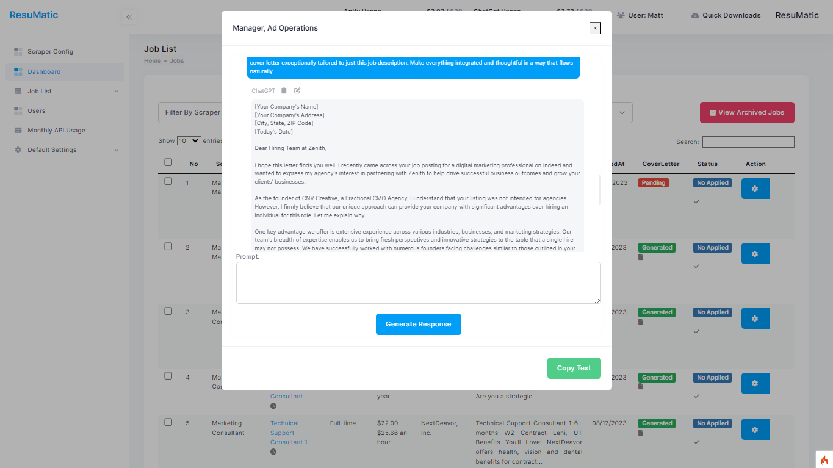Click CodeIgniter flame icon in the corner
The image size is (833, 468).
pos(824,460)
